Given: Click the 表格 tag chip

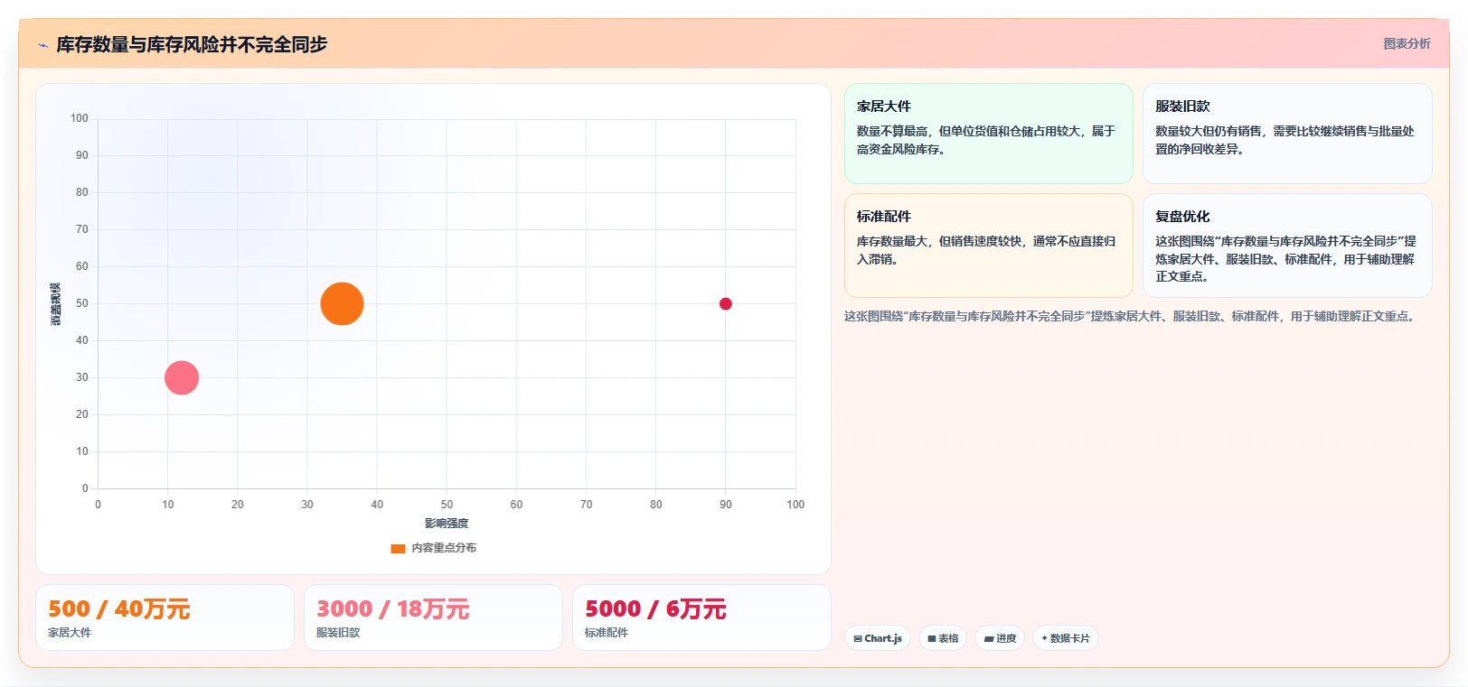Looking at the screenshot, I should coord(943,638).
